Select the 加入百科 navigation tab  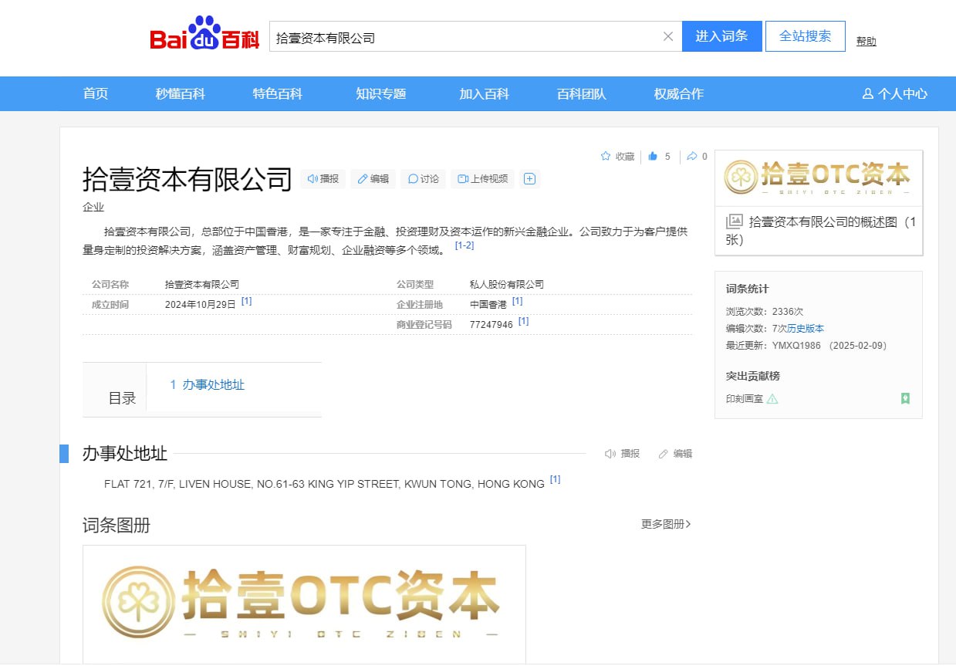click(x=485, y=93)
